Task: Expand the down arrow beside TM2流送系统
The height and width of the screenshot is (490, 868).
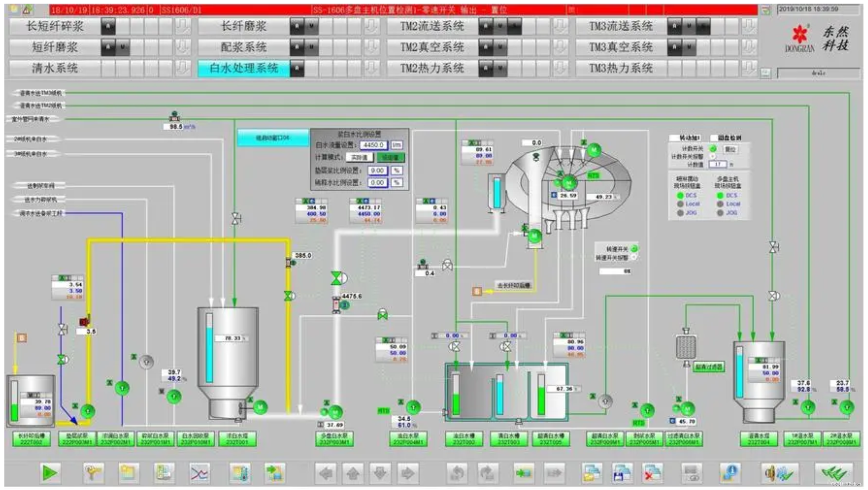Action: tap(560, 26)
